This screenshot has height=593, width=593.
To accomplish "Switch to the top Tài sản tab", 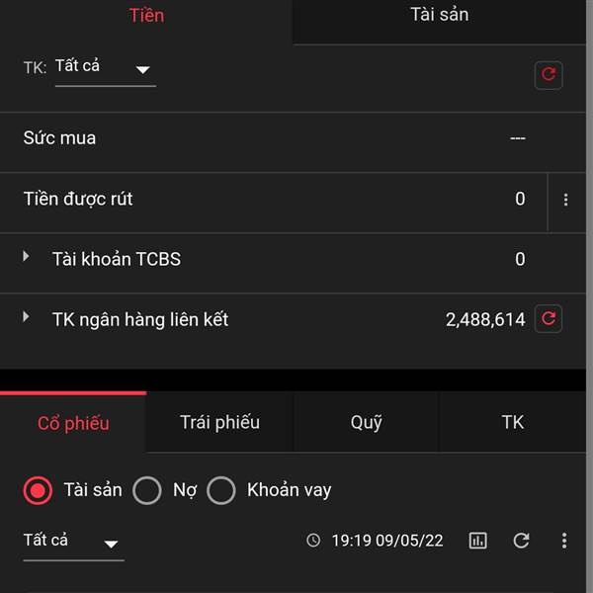I will (x=440, y=16).
